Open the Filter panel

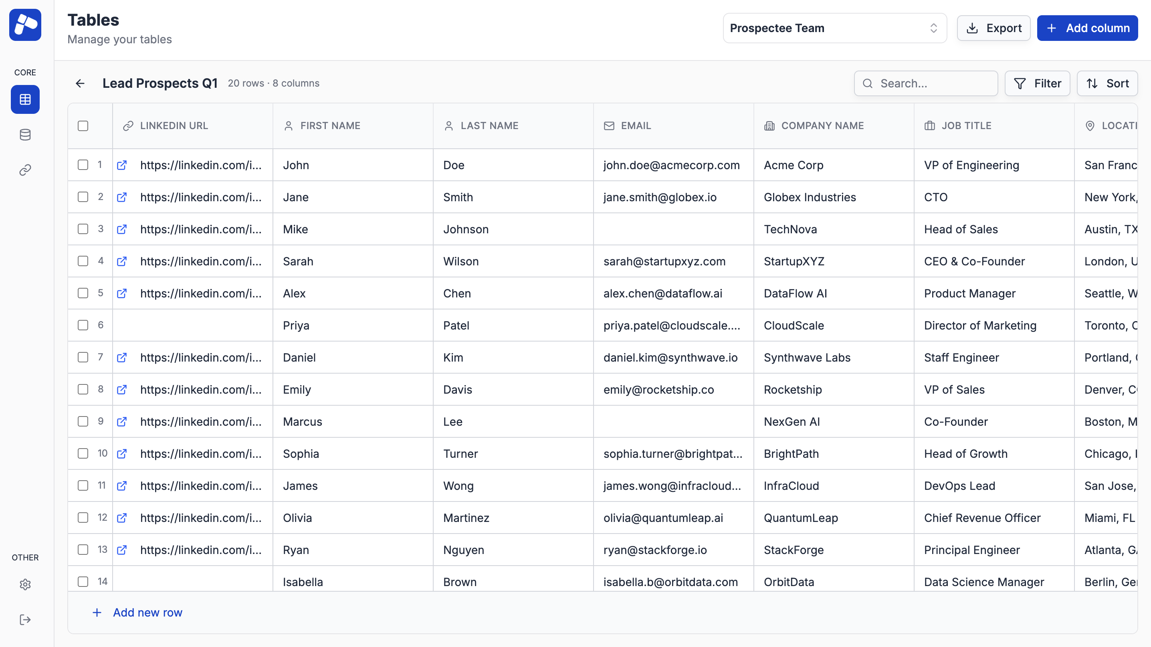pos(1038,83)
